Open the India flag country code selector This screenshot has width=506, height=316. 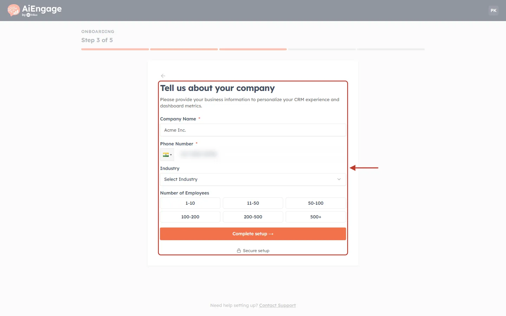(167, 154)
